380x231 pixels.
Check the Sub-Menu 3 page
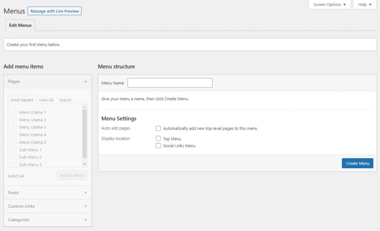[14, 164]
